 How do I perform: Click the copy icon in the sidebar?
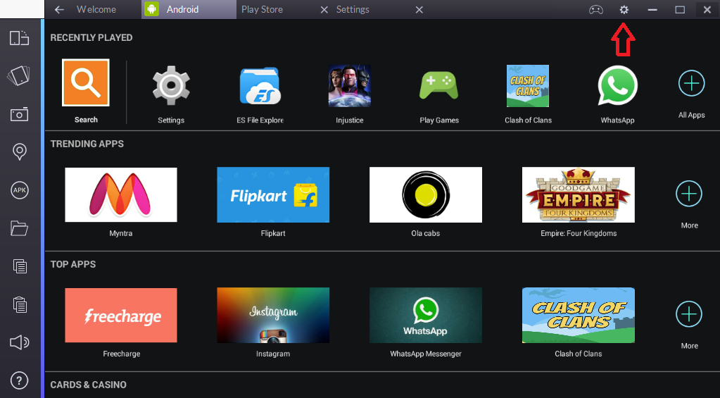tap(20, 266)
